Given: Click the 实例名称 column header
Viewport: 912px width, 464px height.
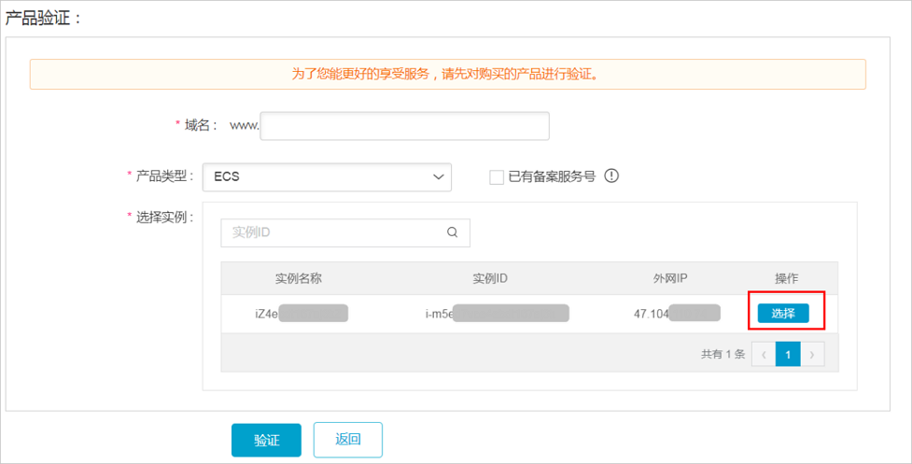Looking at the screenshot, I should tap(299, 278).
